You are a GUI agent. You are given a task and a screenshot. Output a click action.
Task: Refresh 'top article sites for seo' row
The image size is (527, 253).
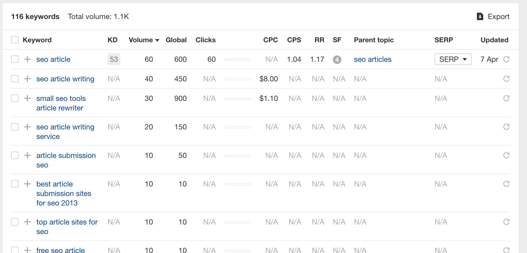click(506, 222)
